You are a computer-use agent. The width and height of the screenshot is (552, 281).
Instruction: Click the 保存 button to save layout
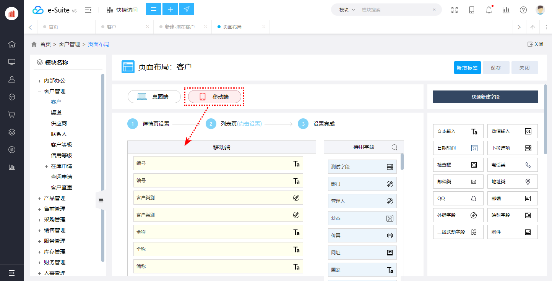tap(496, 67)
